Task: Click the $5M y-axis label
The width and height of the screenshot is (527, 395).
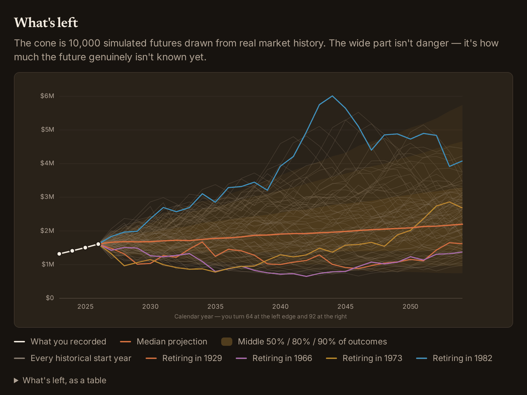Action: 47,129
